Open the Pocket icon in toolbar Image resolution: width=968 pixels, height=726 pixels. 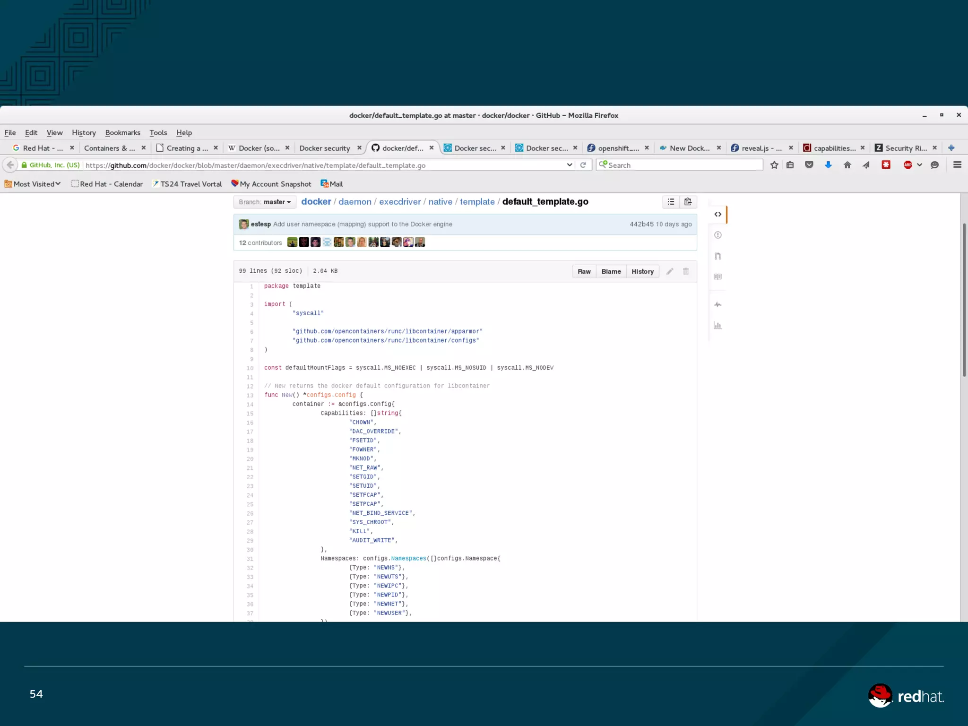click(809, 165)
